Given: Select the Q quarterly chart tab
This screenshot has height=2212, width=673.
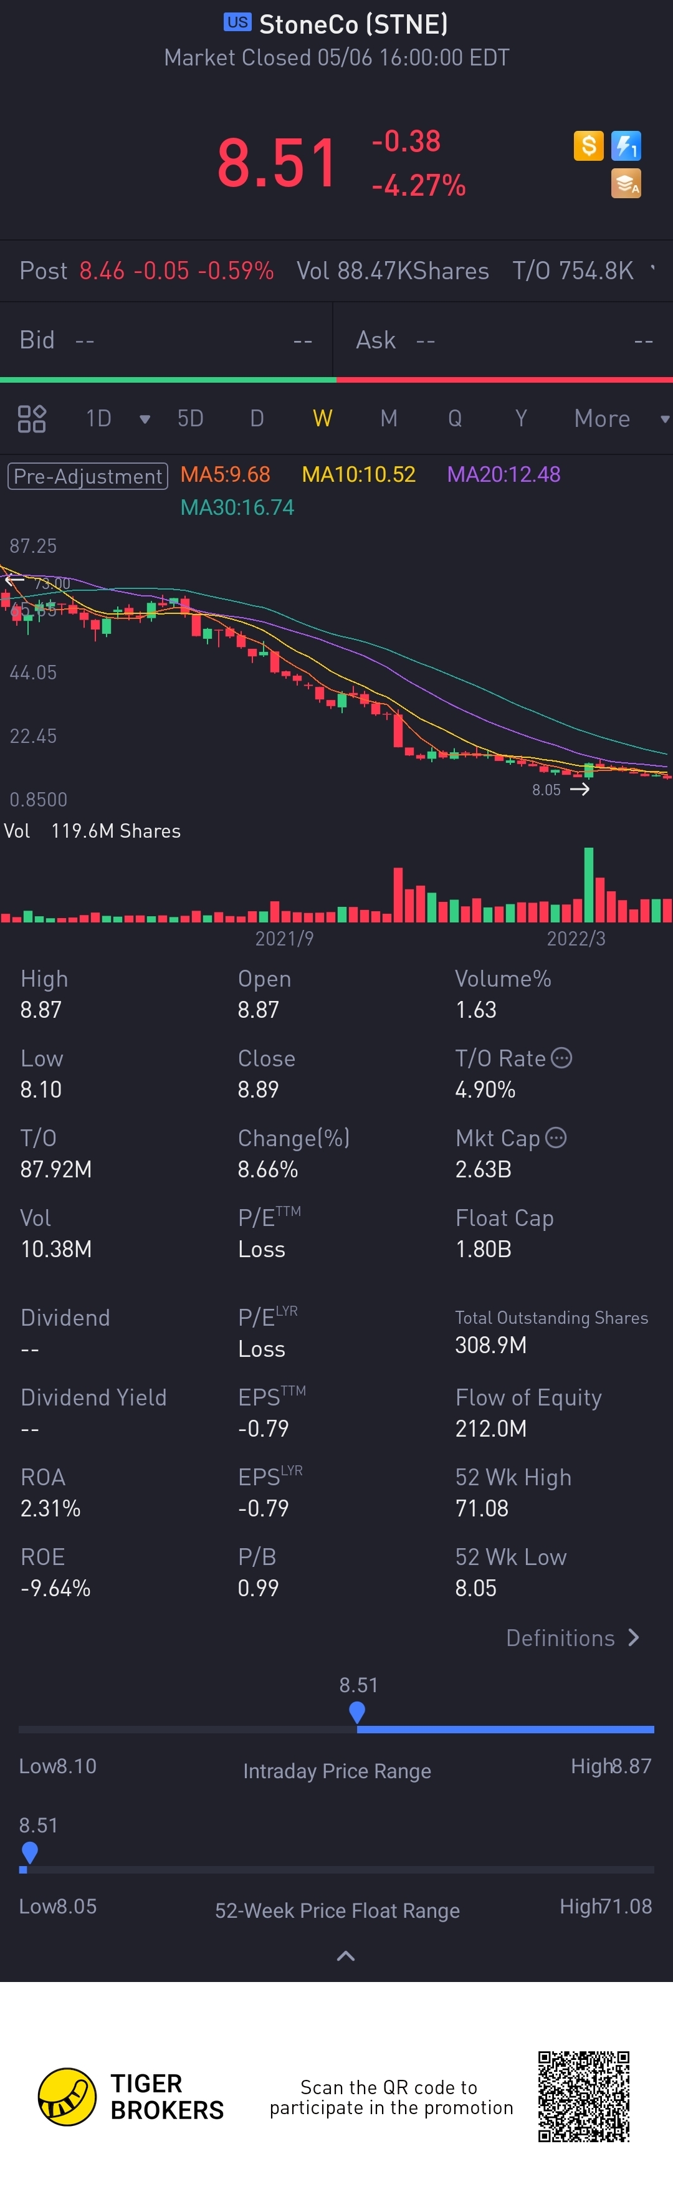Looking at the screenshot, I should pos(455,418).
